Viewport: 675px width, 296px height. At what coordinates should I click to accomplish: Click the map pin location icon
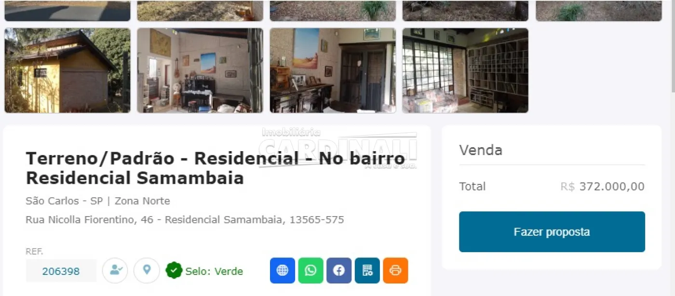click(147, 270)
